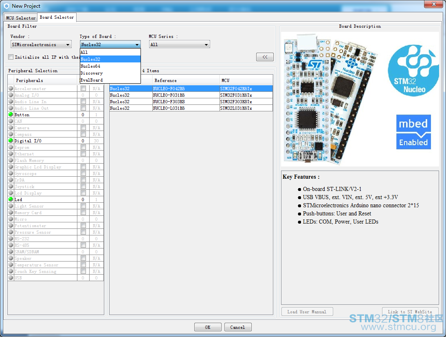Click the Camera gray indicator
The image size is (446, 337).
coord(11,128)
